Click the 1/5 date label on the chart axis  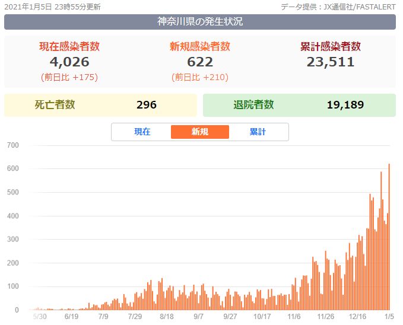[x=389, y=317]
